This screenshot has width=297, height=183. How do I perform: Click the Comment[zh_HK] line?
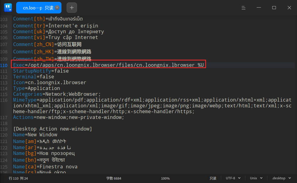point(52,52)
